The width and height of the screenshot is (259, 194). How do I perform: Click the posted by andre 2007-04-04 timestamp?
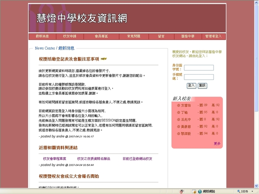coord(66,165)
